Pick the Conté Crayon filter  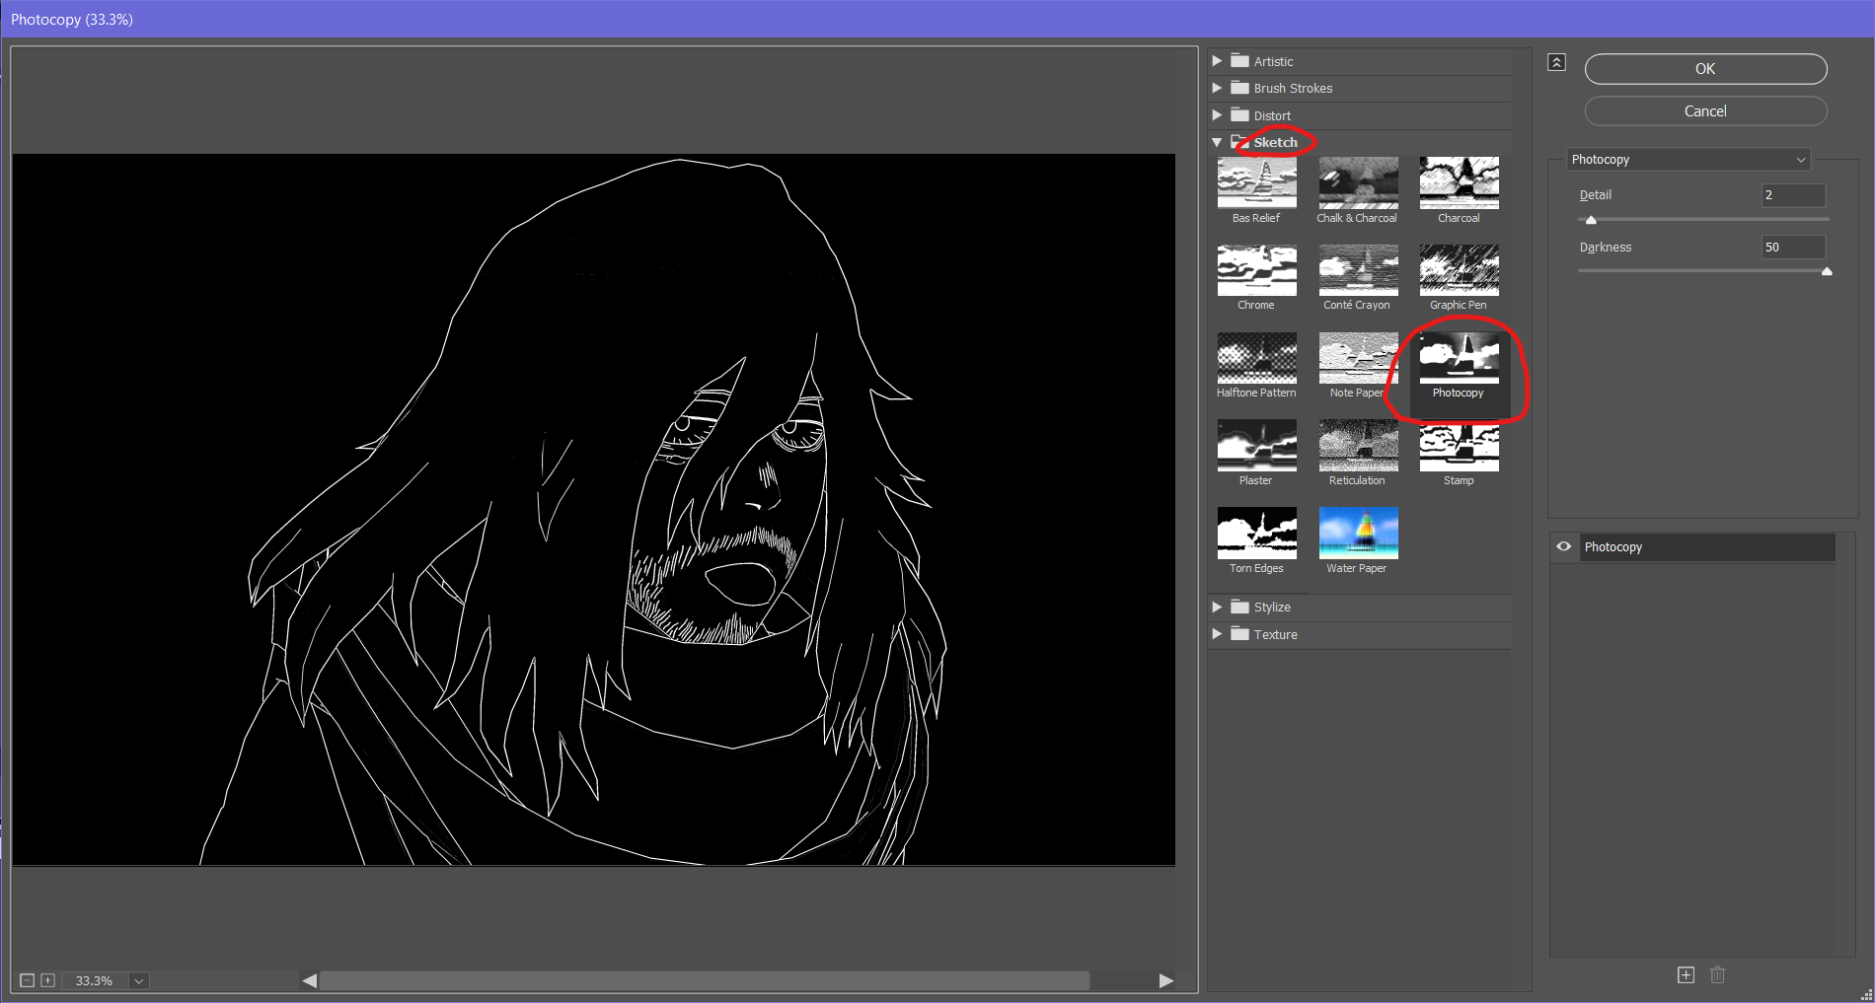pos(1358,270)
